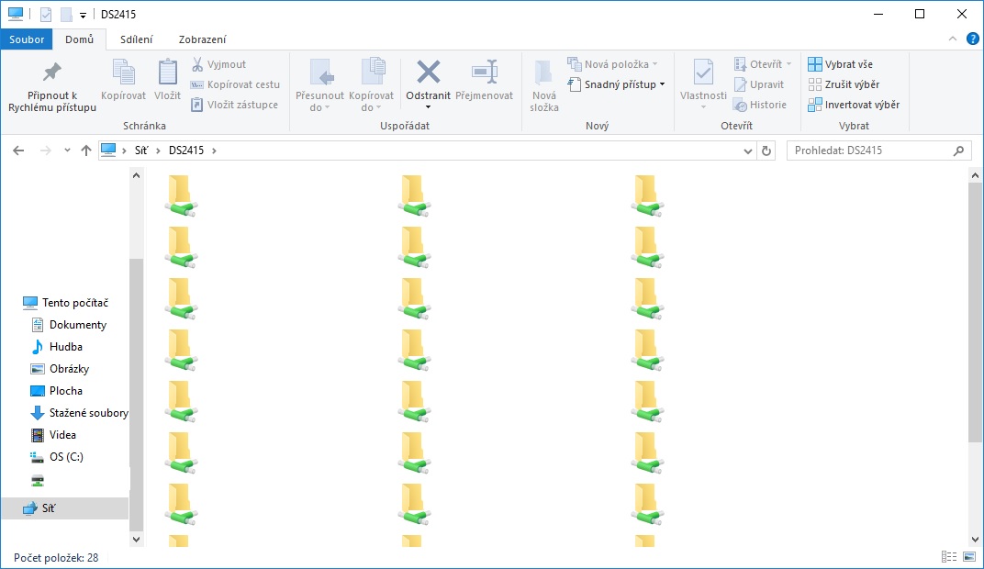Click Připnout k Rychlému přístupu pin icon

coord(52,73)
